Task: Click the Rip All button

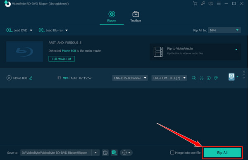Action: pyautogui.click(x=222, y=153)
